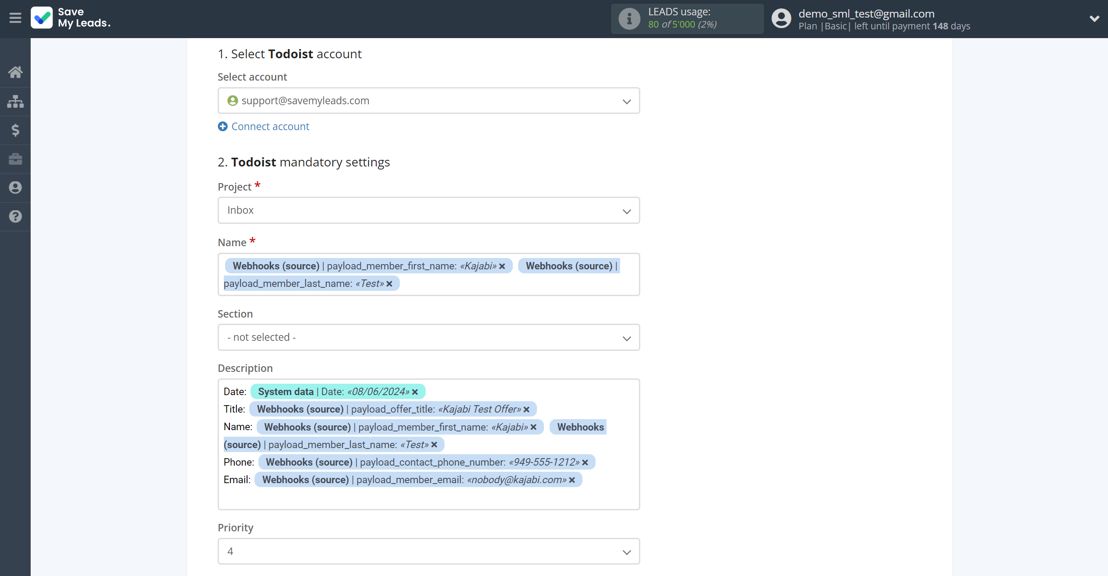1108x576 pixels.
Task: Click the LEADS usage info icon
Action: (629, 19)
